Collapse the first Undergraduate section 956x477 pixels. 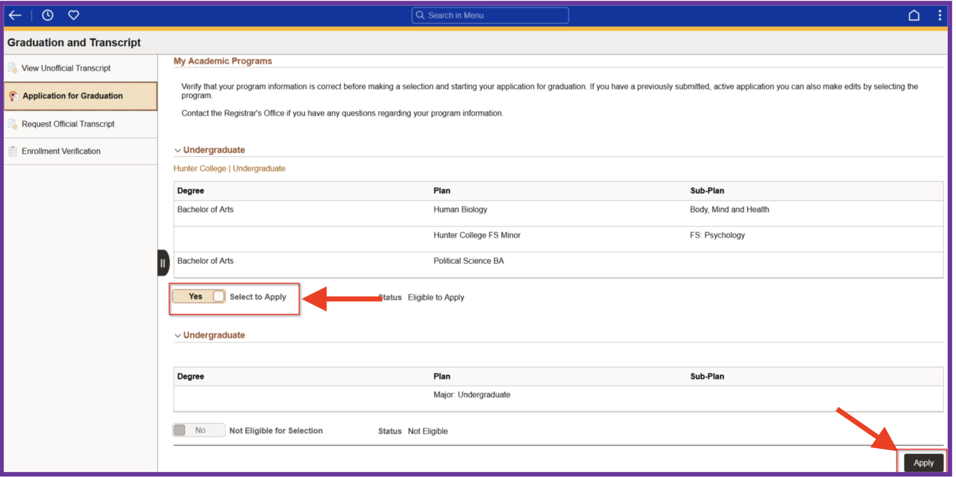177,150
